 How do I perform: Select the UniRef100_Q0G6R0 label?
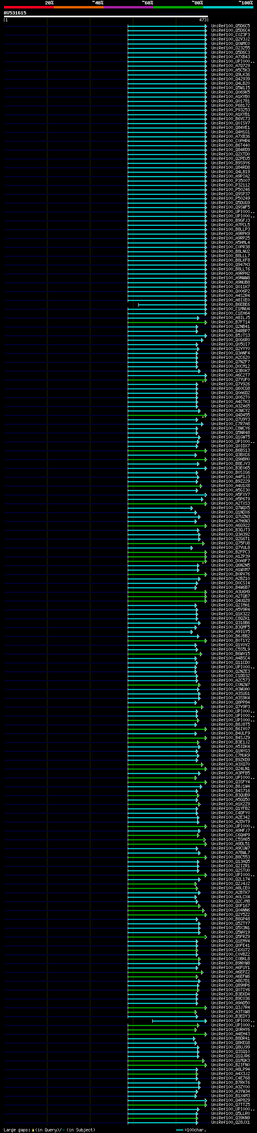pos(230,340)
